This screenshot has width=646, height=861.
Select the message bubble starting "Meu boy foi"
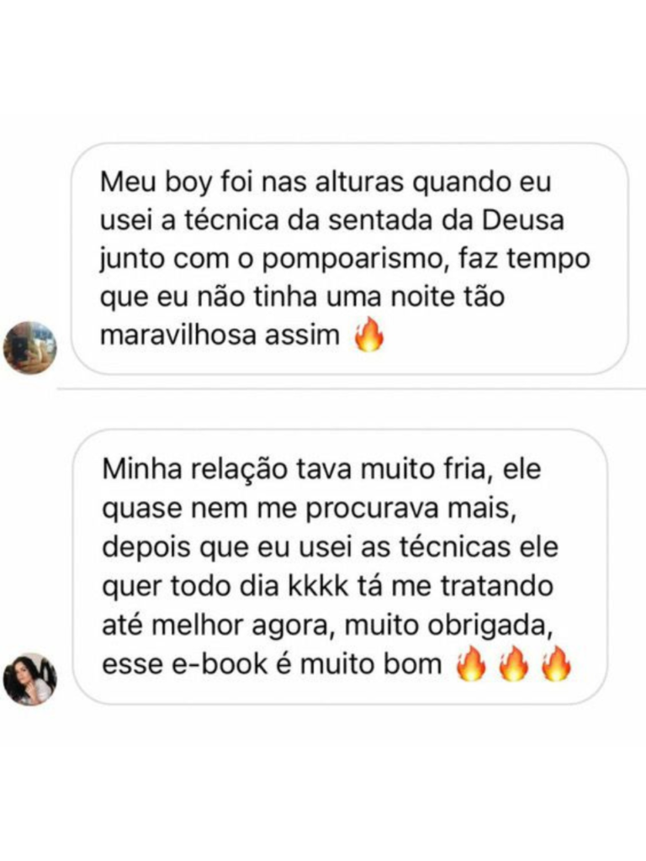(350, 259)
